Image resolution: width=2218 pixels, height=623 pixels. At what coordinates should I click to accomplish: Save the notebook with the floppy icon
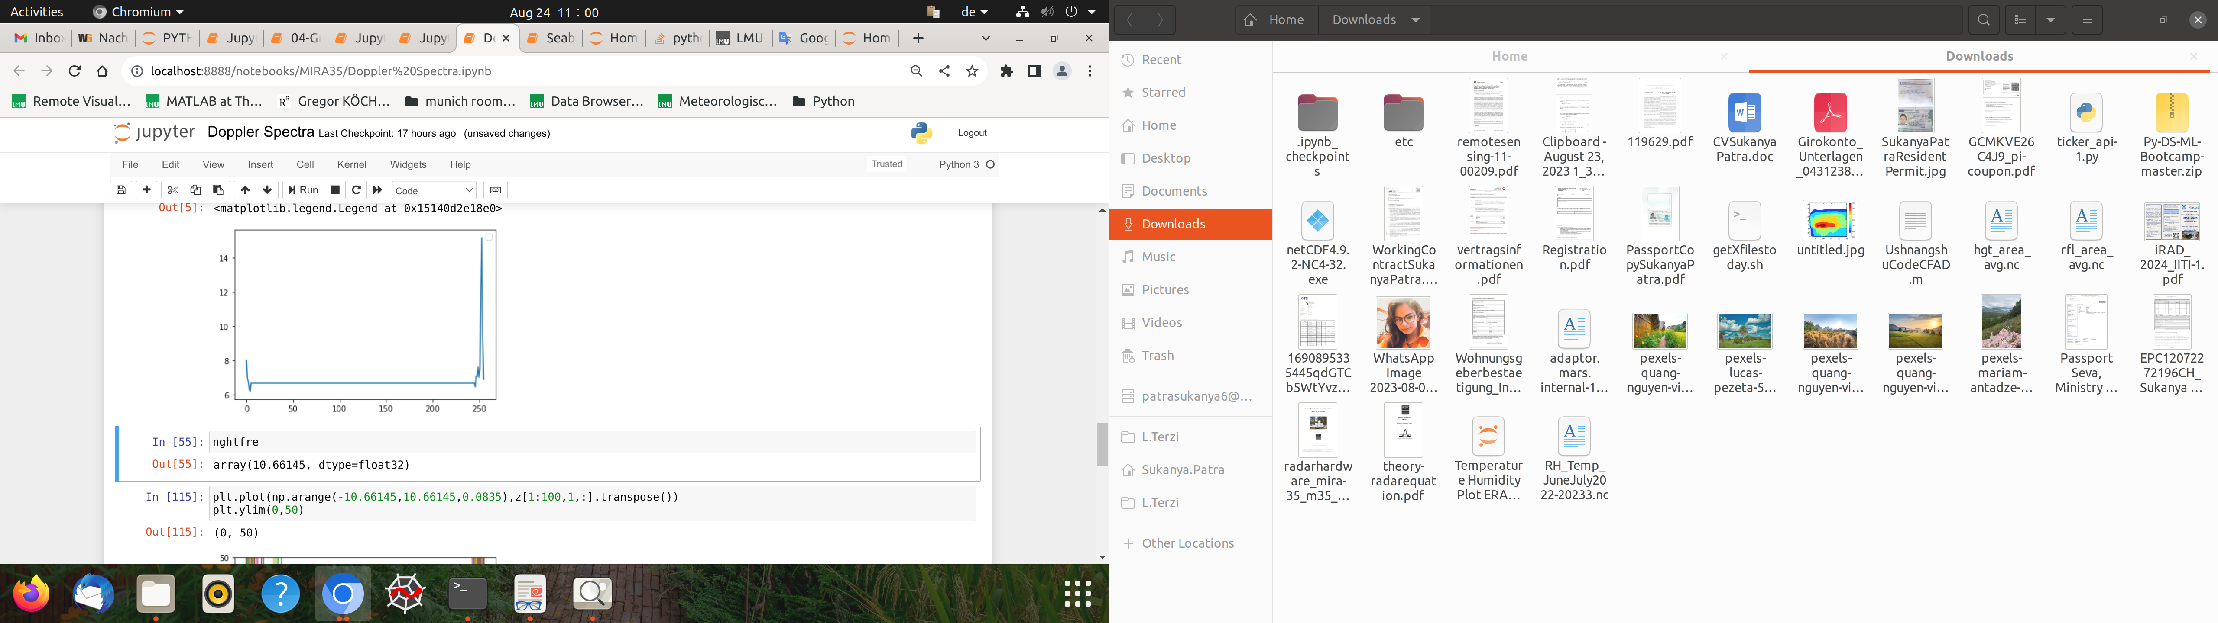coord(121,190)
